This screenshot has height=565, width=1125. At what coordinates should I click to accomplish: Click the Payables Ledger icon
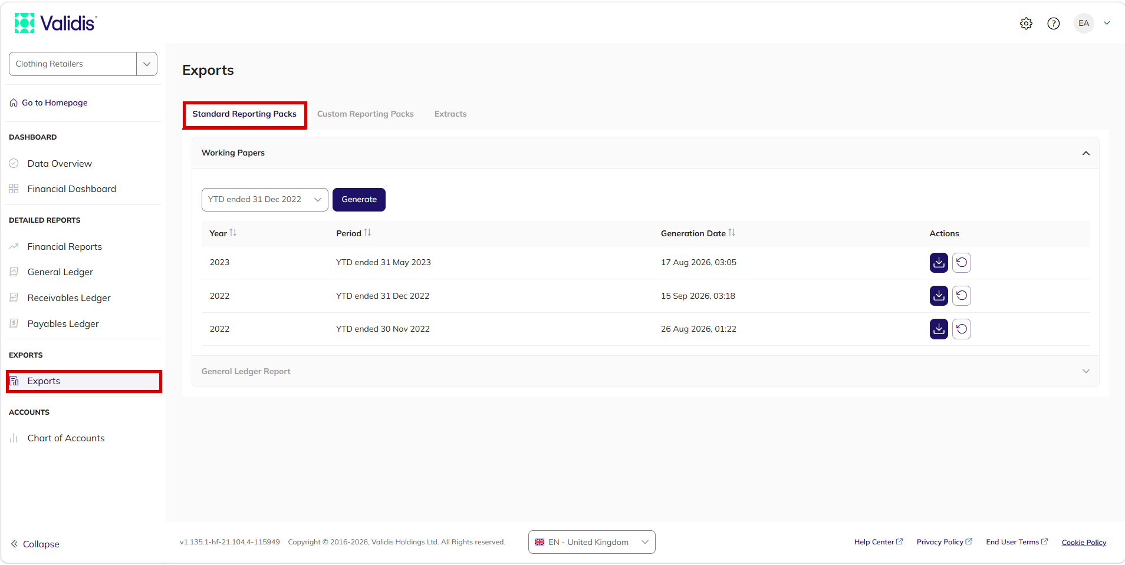pos(14,323)
